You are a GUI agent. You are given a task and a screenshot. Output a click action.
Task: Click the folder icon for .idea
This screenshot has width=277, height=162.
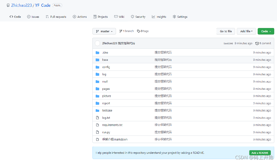click(x=97, y=52)
